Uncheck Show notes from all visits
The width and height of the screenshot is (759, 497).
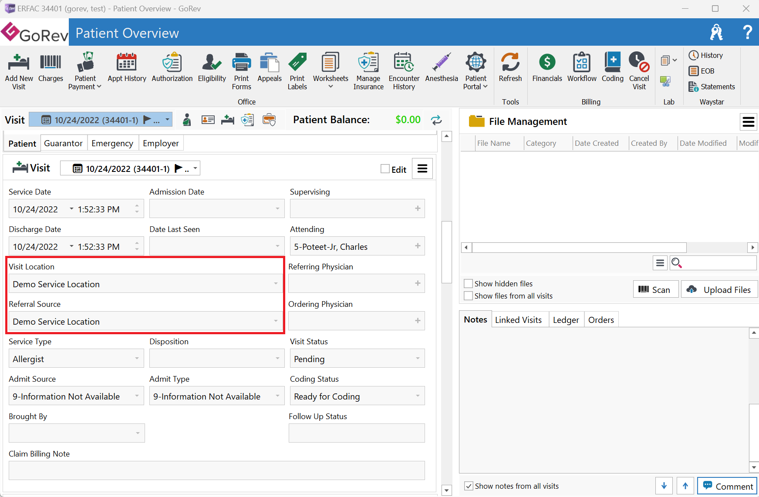click(469, 486)
